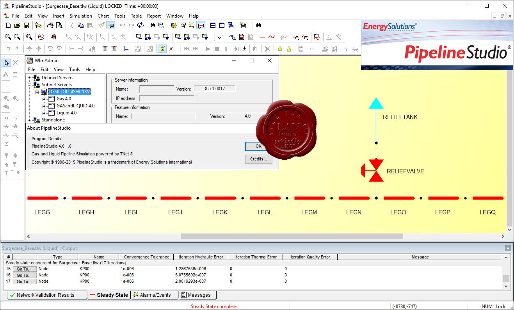This screenshot has width=514, height=310.
Task: Collapse the DESKTOP-4SHC1KV server node
Action: (37, 92)
